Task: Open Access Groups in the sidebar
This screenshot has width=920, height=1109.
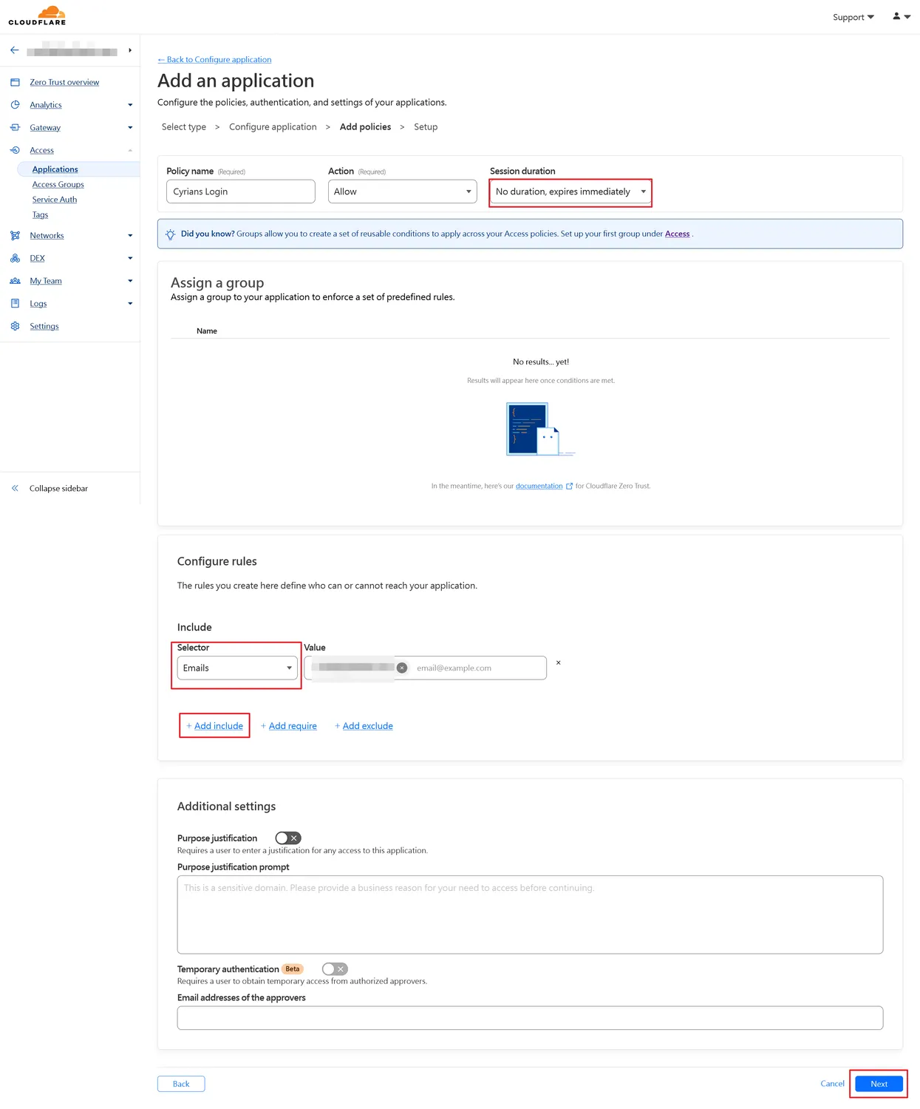Action: (x=58, y=185)
